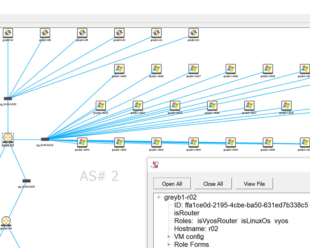Image resolution: width=310 pixels, height=248 pixels.
Task: Expand the Role Forms tree node
Action: click(169, 245)
